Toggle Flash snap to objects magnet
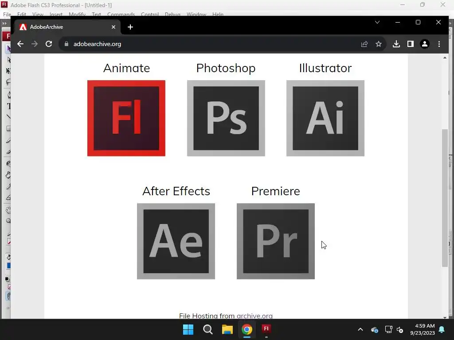The width and height of the screenshot is (454, 340). point(8,296)
